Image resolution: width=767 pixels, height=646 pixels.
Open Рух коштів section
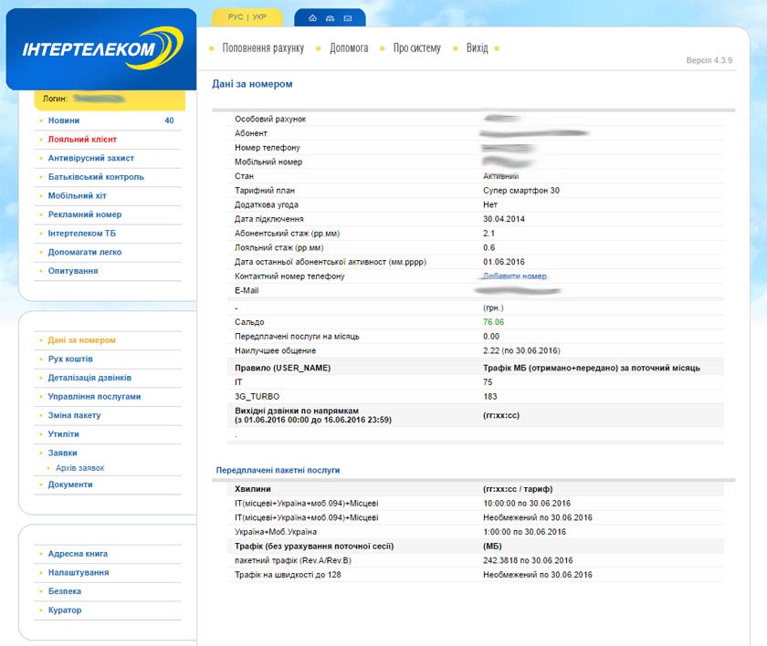coord(70,359)
